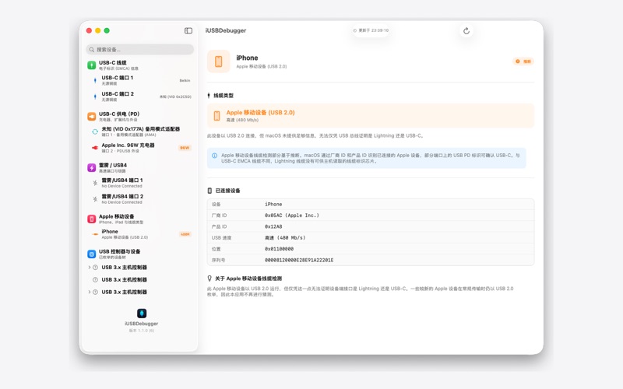This screenshot has width=623, height=389.
Task: Click the green USB-C 线缆 category icon
Action: [x=91, y=65]
